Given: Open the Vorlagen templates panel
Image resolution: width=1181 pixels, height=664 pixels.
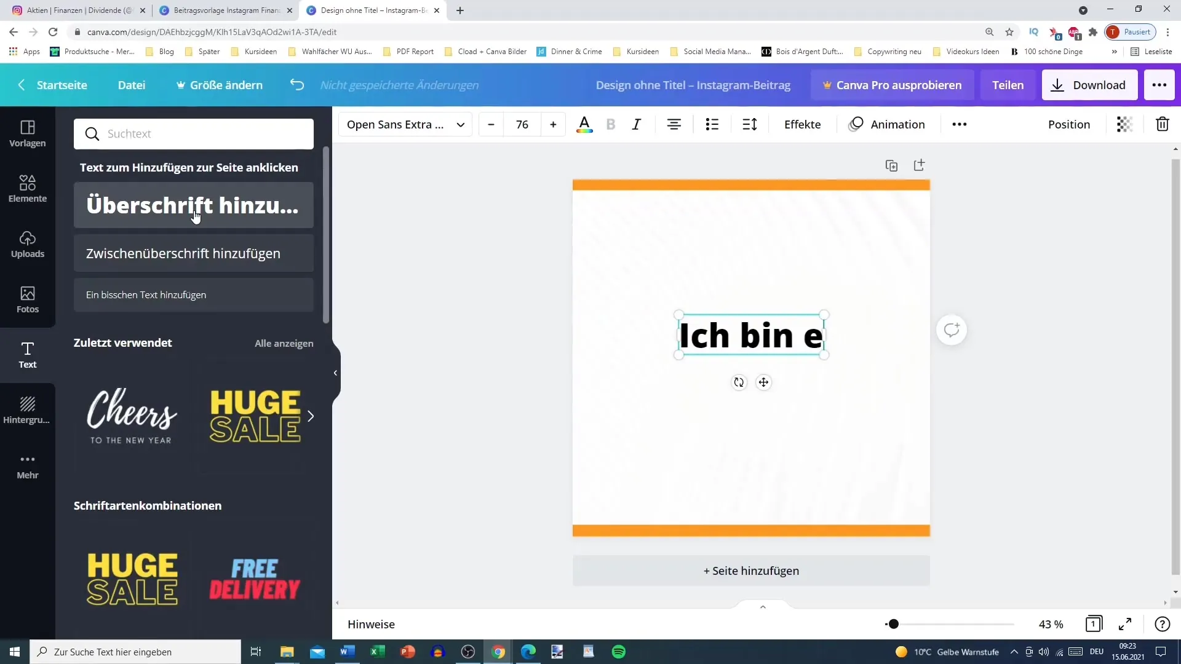Looking at the screenshot, I should coord(28,133).
